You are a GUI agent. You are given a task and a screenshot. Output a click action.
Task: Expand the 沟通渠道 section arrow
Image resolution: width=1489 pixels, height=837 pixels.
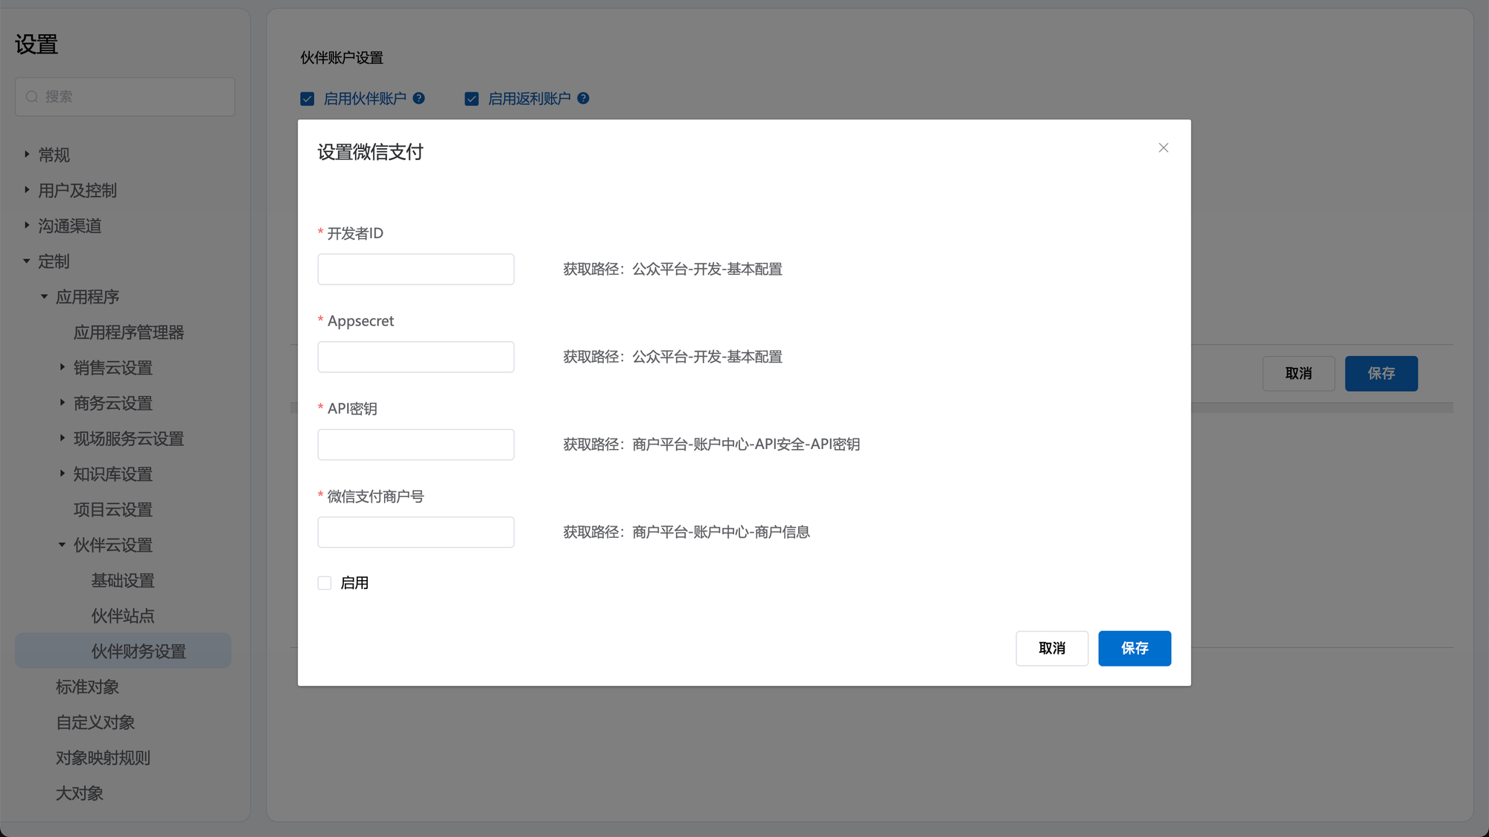pos(27,225)
